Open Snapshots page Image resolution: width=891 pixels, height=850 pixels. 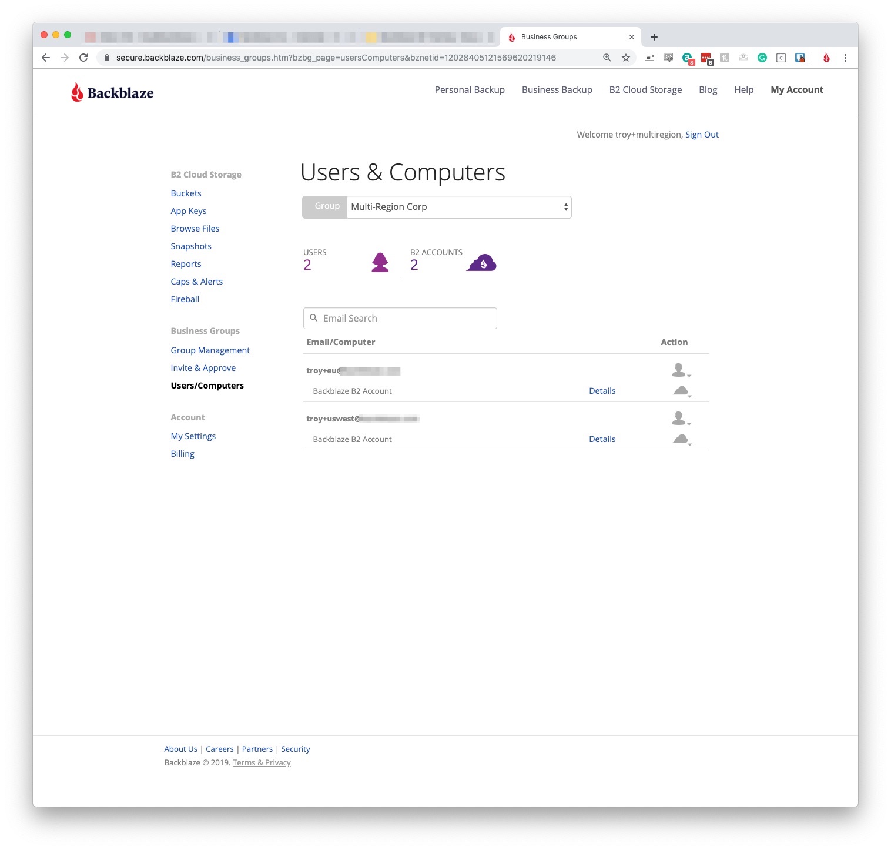point(191,246)
